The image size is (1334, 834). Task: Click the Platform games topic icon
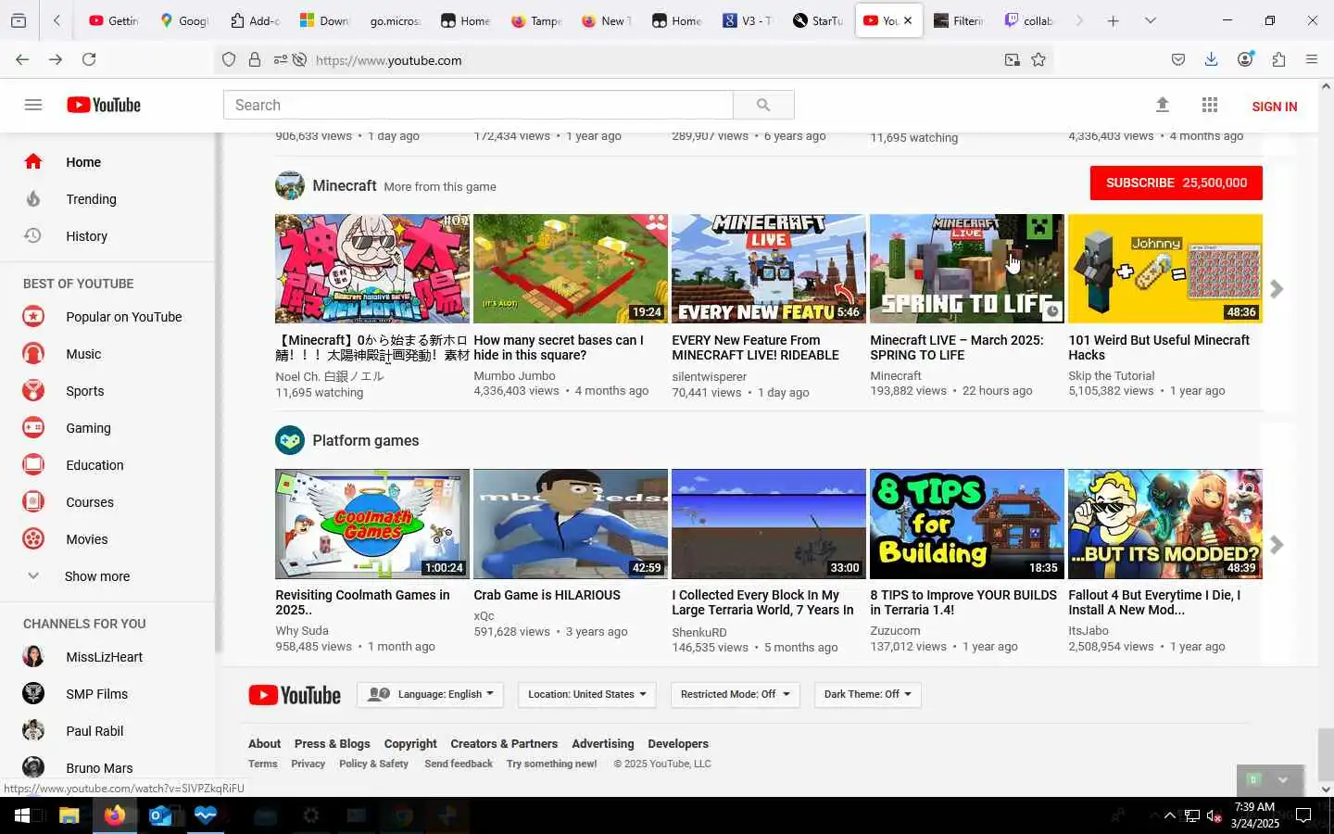[x=290, y=440]
